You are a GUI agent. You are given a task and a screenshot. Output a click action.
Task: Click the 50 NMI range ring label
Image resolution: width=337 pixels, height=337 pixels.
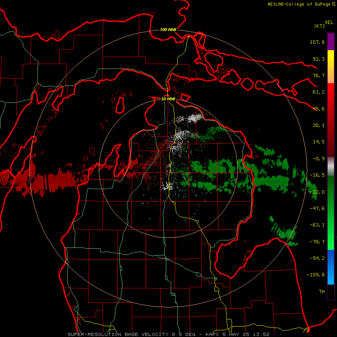168,99
